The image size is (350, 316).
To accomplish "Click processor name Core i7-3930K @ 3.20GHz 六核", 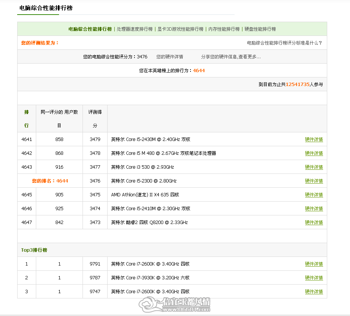I will [150, 278].
